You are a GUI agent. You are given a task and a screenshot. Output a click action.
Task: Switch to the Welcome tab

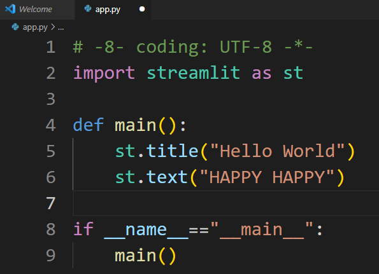point(37,10)
